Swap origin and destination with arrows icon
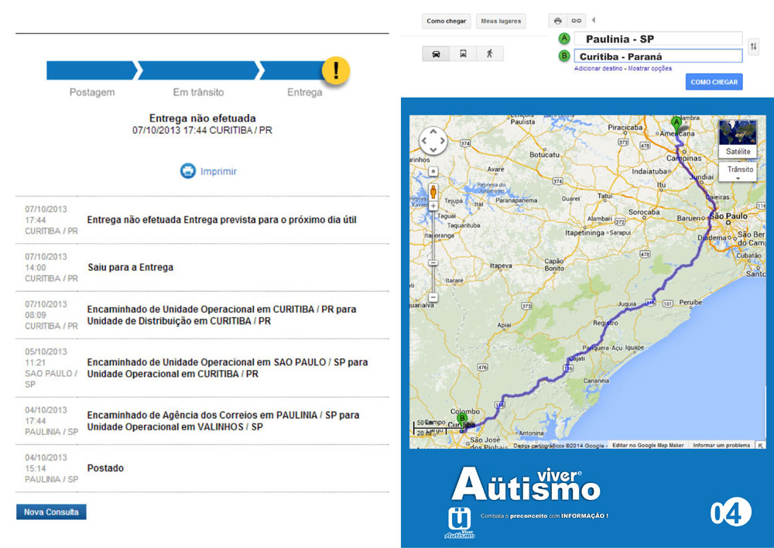 753,47
